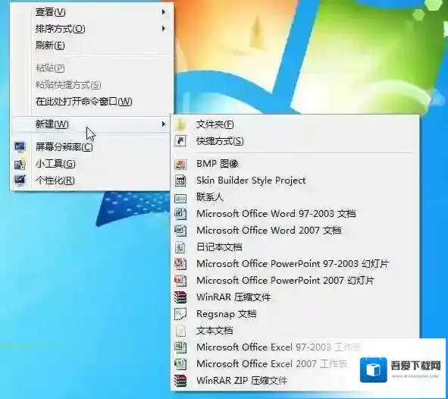Click the Regsnap 文档 icon

pyautogui.click(x=180, y=314)
